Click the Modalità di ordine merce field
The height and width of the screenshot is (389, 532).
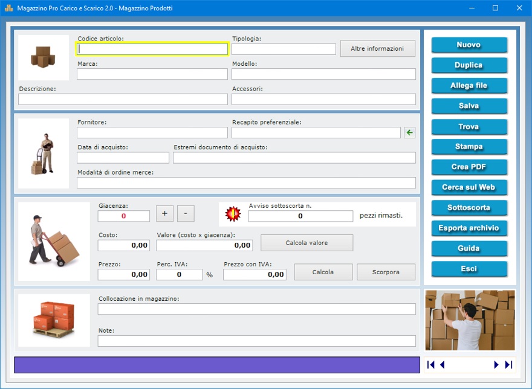(x=246, y=182)
